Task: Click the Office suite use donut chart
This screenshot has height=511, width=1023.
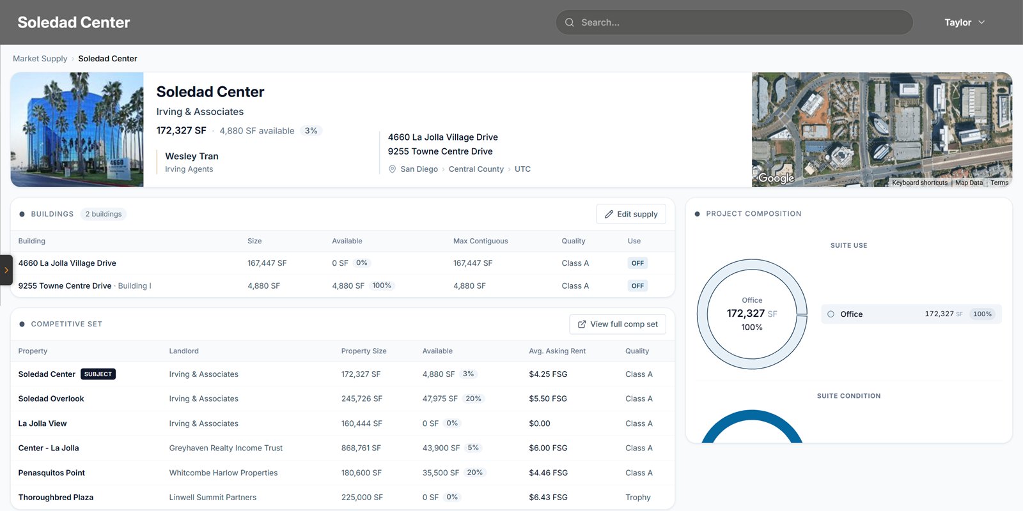Action: (752, 314)
